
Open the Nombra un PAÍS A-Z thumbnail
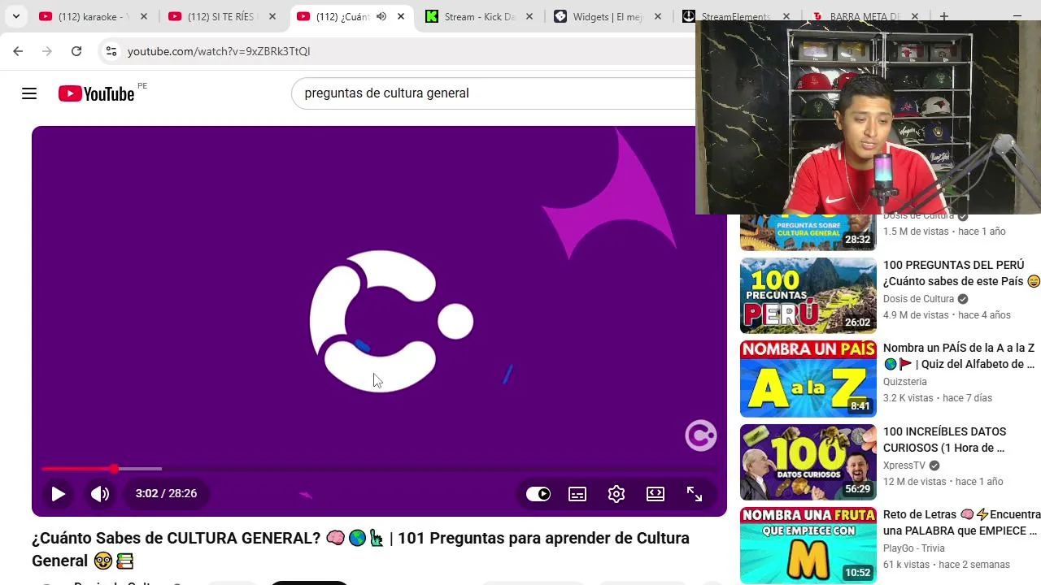pos(808,379)
